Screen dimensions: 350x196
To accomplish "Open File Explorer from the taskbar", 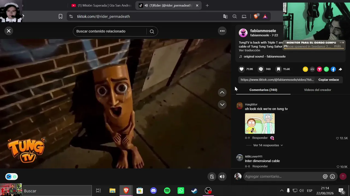I will [x=112, y=191].
